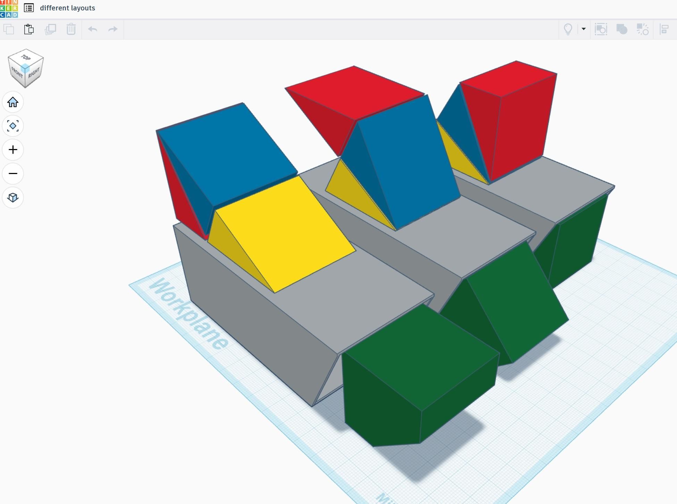The image size is (677, 504).
Task: Rename the design title 'different layouts'
Action: 67,8
